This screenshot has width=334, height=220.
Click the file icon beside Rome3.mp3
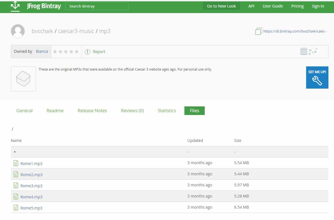[x=16, y=186]
